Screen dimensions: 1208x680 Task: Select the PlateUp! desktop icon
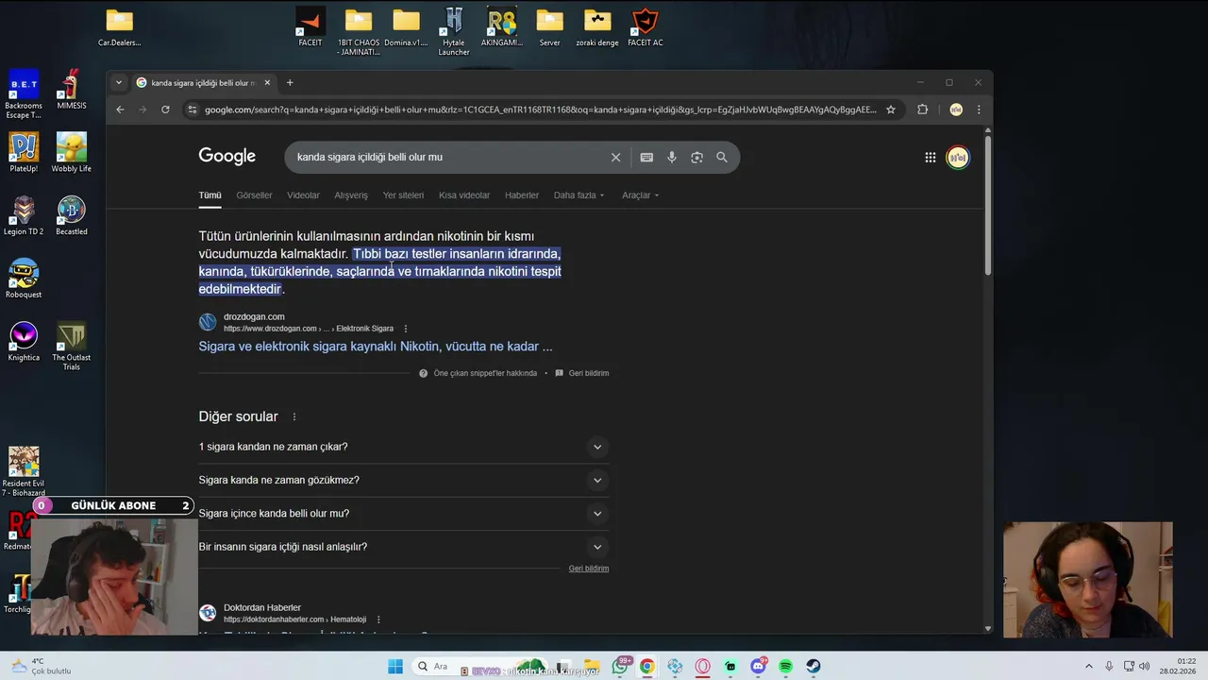pyautogui.click(x=24, y=153)
